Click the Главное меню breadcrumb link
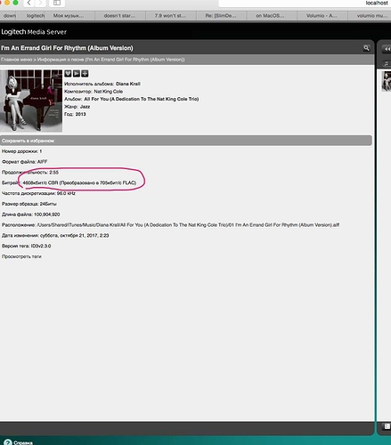Screen dimensions: 391x445 tap(16, 60)
